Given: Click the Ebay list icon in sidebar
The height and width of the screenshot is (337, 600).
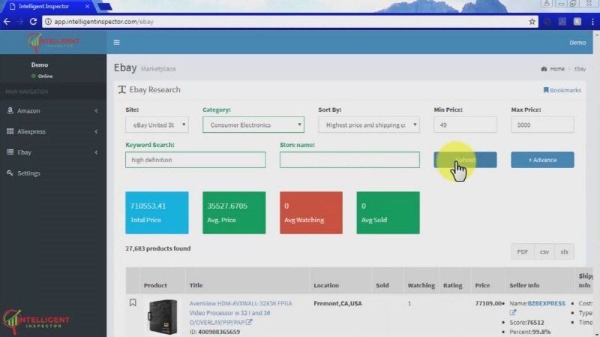Looking at the screenshot, I should click(x=10, y=152).
